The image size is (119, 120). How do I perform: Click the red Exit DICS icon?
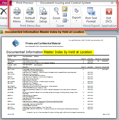(109, 12)
